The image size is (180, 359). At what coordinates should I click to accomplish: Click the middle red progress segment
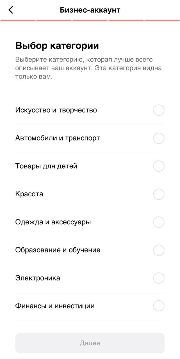(x=90, y=20)
